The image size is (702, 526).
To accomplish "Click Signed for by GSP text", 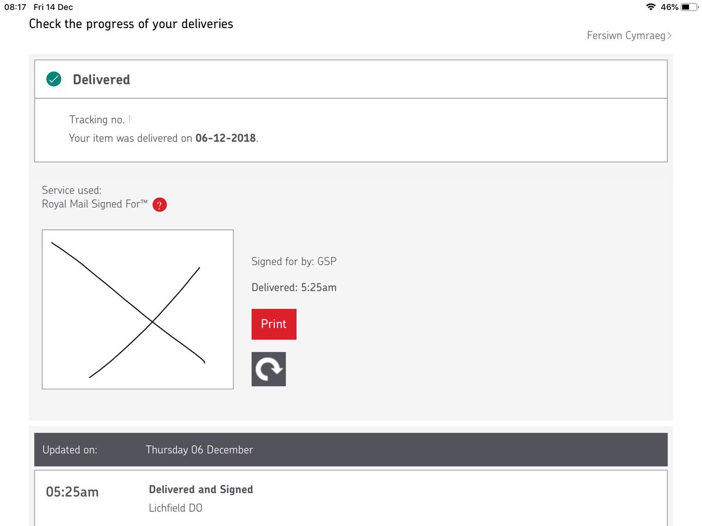I will (294, 261).
